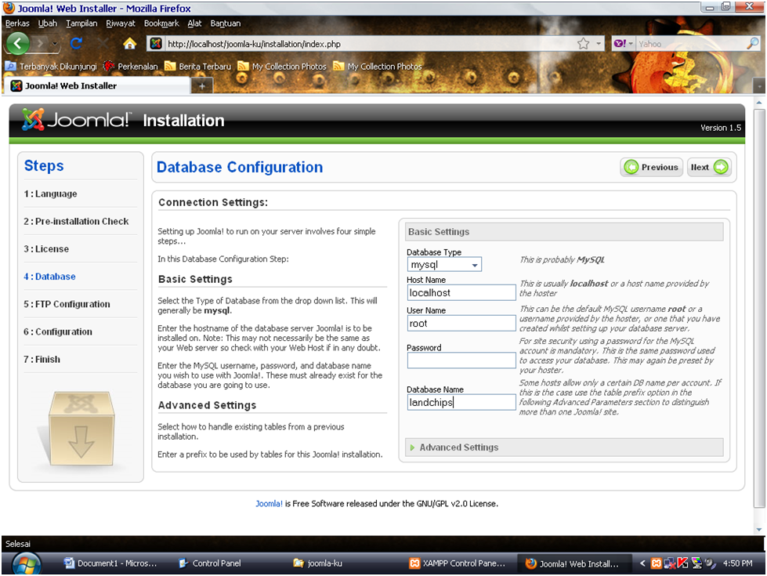Open the Ubah menu

point(48,24)
